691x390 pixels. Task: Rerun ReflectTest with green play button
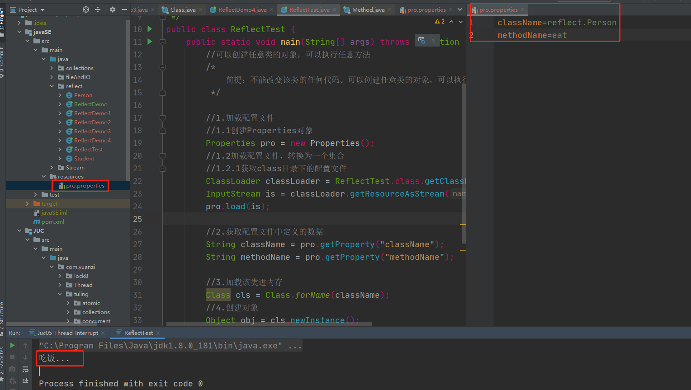12,345
